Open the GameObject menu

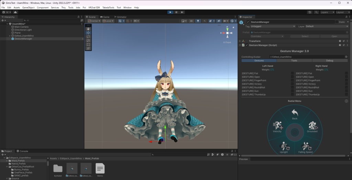[x=28, y=8]
